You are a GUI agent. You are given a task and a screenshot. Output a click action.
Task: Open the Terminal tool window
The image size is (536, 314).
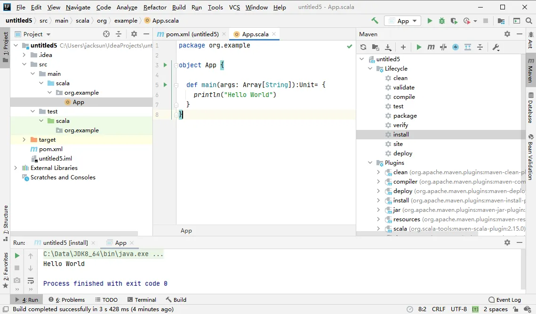point(142,299)
